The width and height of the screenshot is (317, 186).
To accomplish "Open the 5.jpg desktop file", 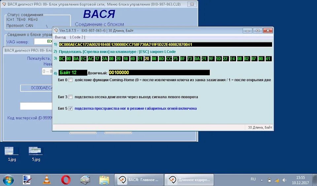I will [36, 154].
